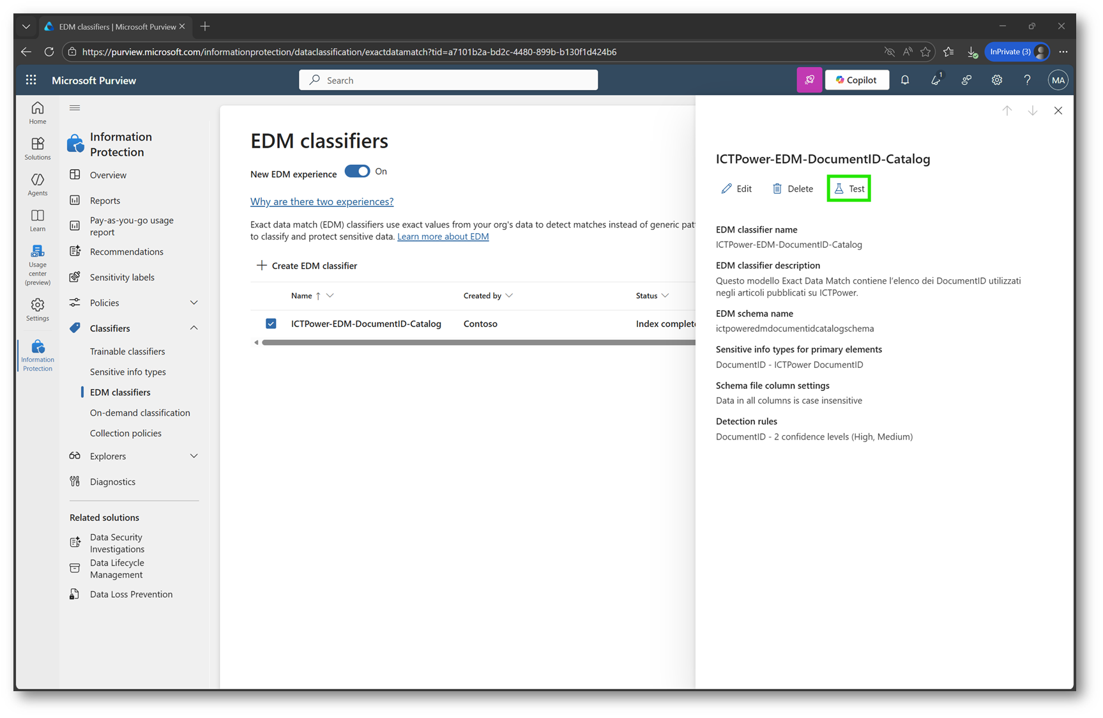Open Data Loss Prevention
This screenshot has width=1103, height=718.
(131, 594)
